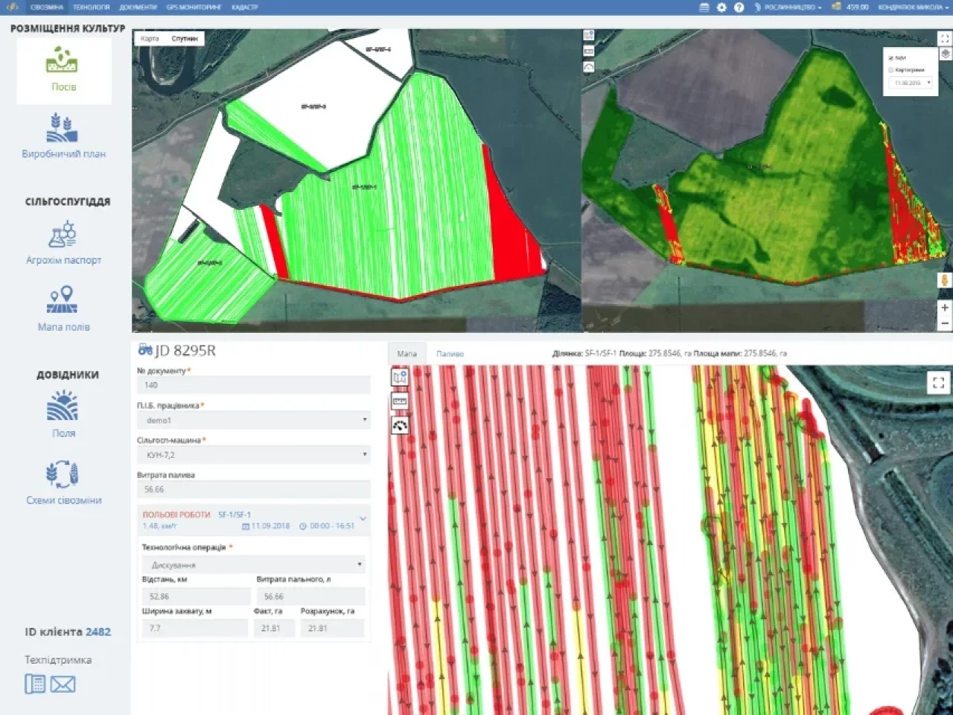Click the № документу input field
The image size is (953, 715).
tap(253, 385)
